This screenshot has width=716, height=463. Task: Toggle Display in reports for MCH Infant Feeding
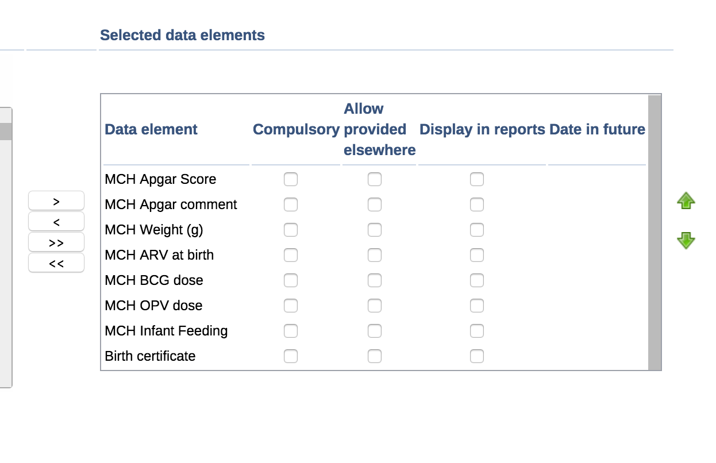click(477, 331)
